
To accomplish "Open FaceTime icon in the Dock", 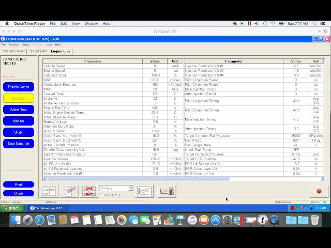I will tap(145, 220).
